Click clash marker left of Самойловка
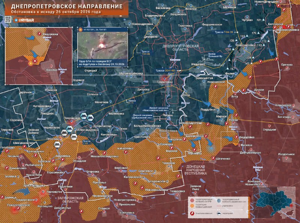Viewport: 300px width, 223px height. pyautogui.click(x=7, y=168)
